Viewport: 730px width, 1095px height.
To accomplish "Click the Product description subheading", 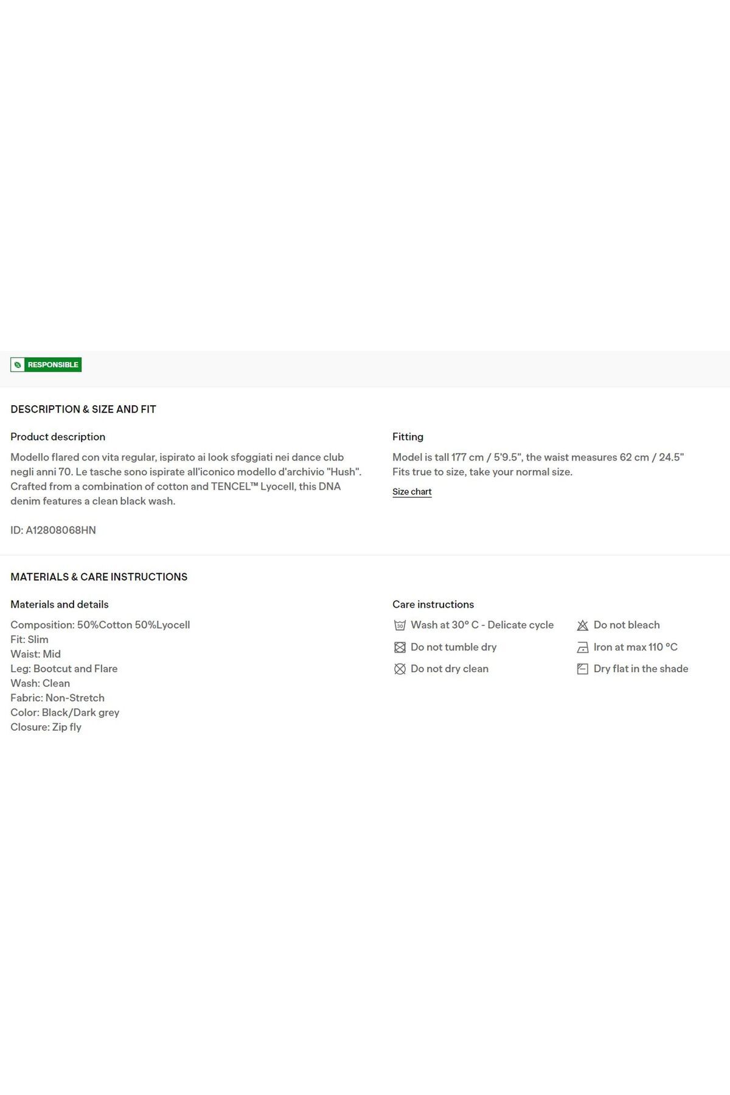I will click(58, 437).
